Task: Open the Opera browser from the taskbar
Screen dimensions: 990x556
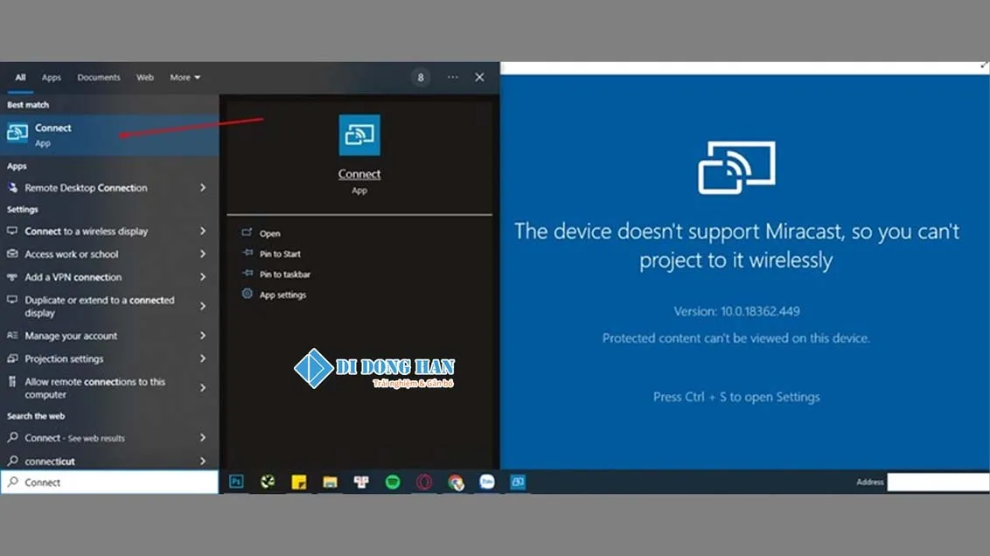Action: [x=423, y=481]
